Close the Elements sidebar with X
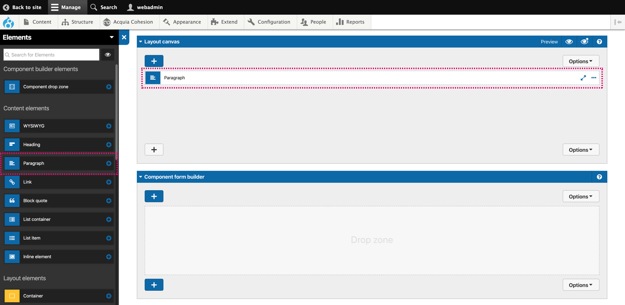Screen dimensions: 625x305 [x=124, y=37]
